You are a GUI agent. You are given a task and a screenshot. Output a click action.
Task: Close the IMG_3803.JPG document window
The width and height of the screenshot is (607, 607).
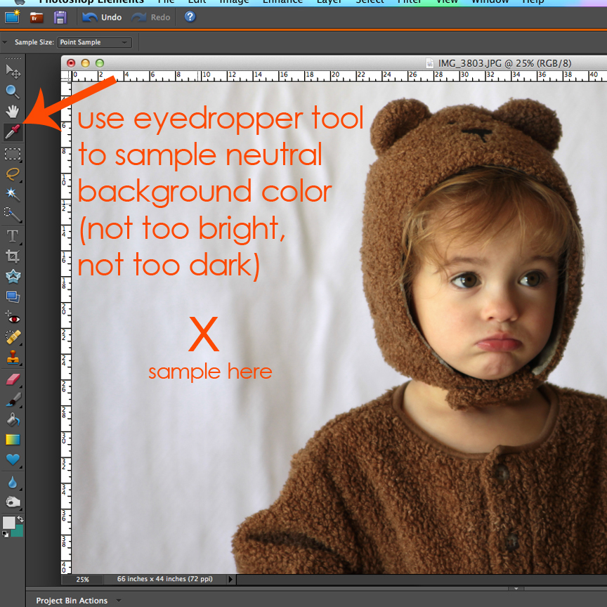[x=71, y=63]
